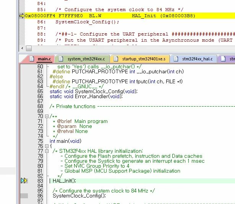
Task: Click the fputc PUTCHAR_PROTOTYPE define line
Action: [x=118, y=81]
